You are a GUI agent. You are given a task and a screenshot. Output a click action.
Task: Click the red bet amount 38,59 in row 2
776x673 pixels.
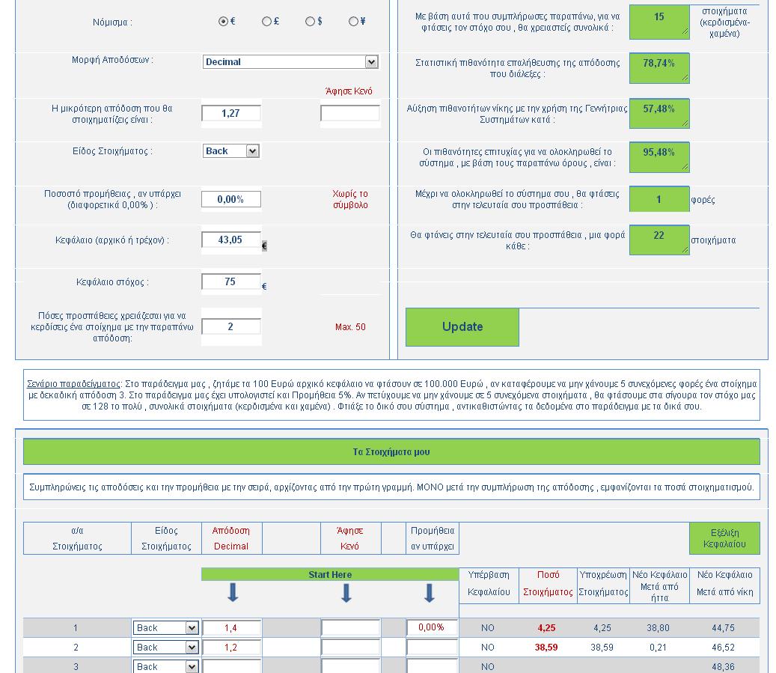[546, 648]
